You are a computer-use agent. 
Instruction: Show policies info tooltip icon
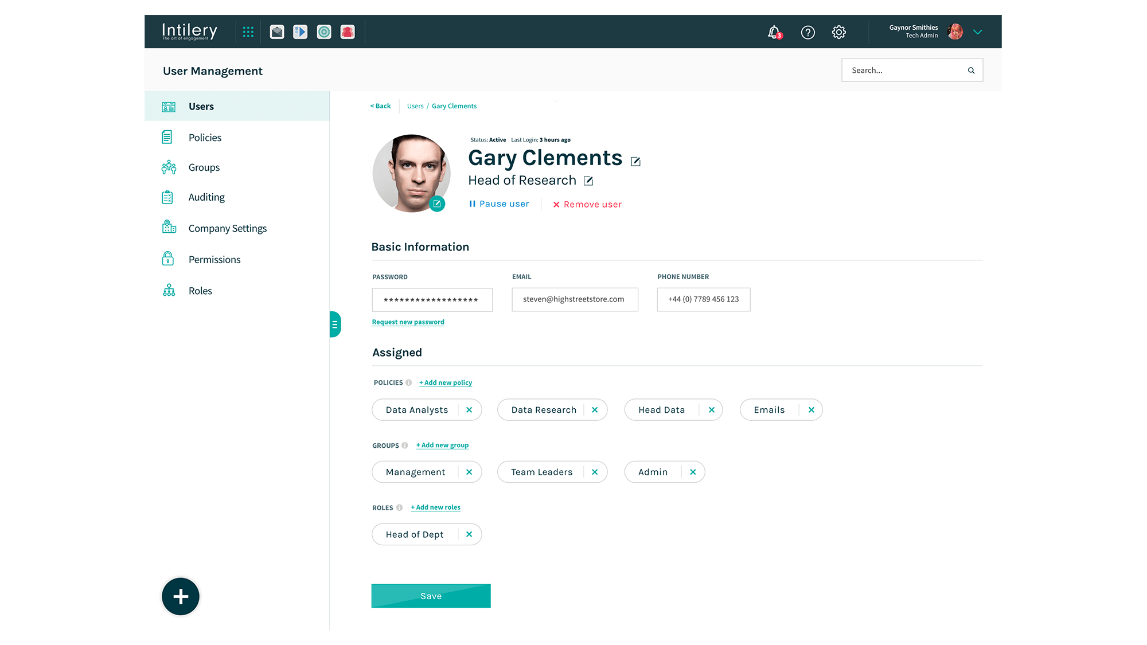(x=408, y=383)
